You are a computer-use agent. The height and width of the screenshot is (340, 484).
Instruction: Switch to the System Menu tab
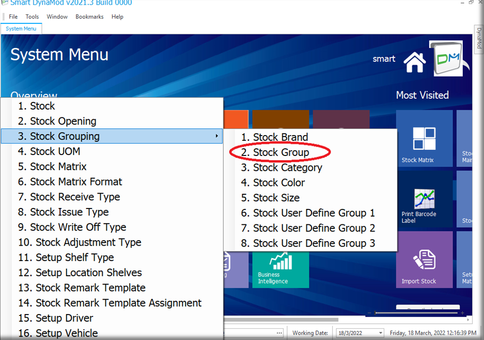(21, 29)
